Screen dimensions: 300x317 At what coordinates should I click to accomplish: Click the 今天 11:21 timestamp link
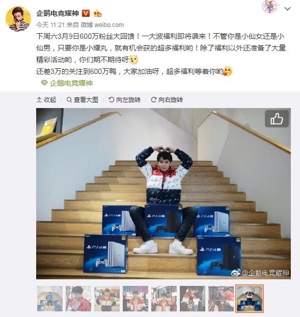tap(50, 25)
